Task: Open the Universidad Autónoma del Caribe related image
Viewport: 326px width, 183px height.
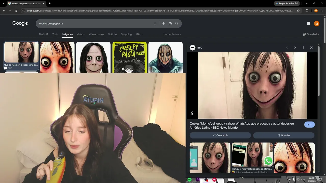Action: pos(252,158)
